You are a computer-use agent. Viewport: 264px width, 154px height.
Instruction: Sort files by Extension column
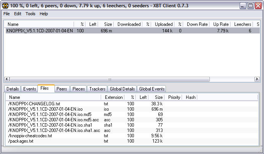pos(113,97)
